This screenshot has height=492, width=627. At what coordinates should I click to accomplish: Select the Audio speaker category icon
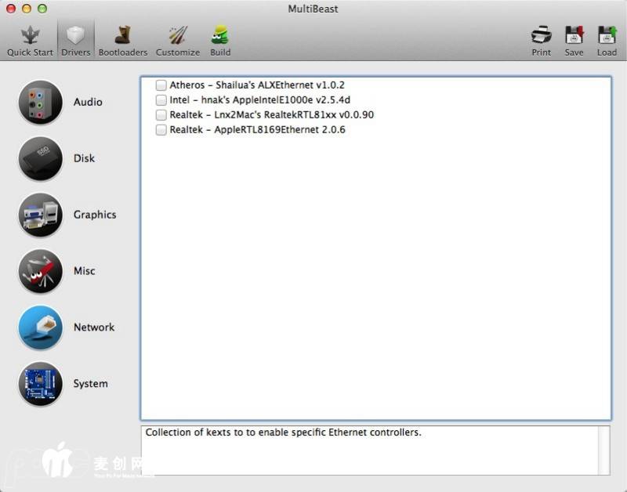coord(40,103)
